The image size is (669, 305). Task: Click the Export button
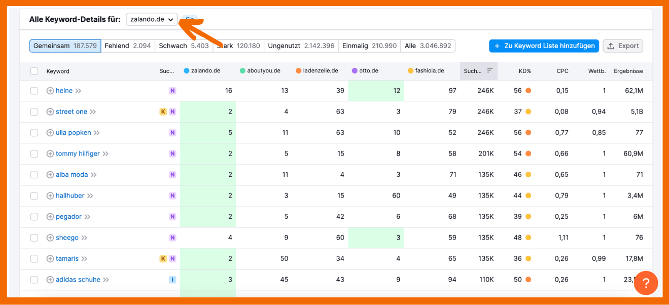click(x=623, y=46)
